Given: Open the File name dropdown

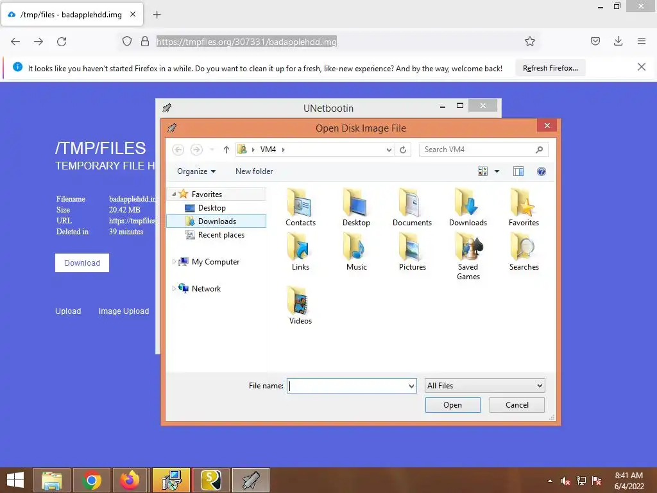Looking at the screenshot, I should [411, 386].
